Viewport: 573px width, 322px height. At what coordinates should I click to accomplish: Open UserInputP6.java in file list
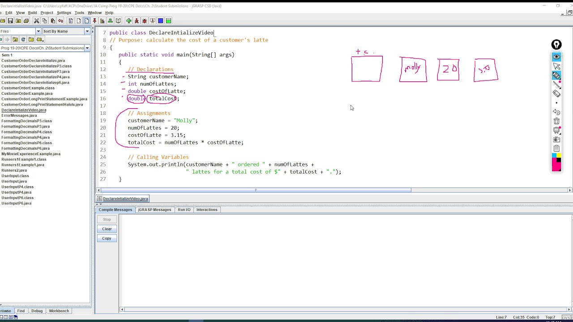pyautogui.click(x=16, y=203)
